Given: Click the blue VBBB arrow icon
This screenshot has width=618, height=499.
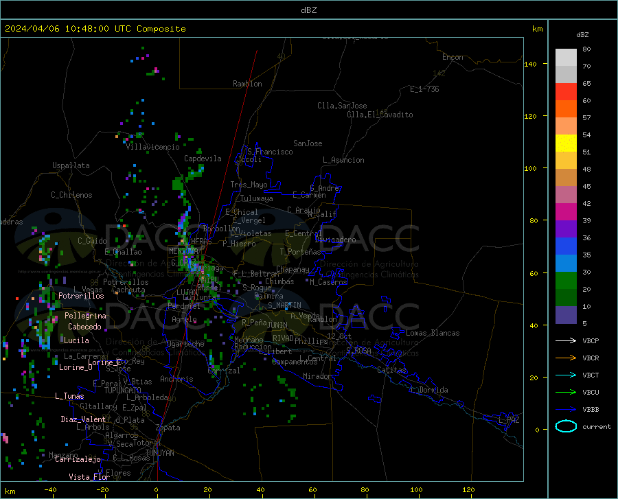Looking at the screenshot, I should click(x=566, y=409).
